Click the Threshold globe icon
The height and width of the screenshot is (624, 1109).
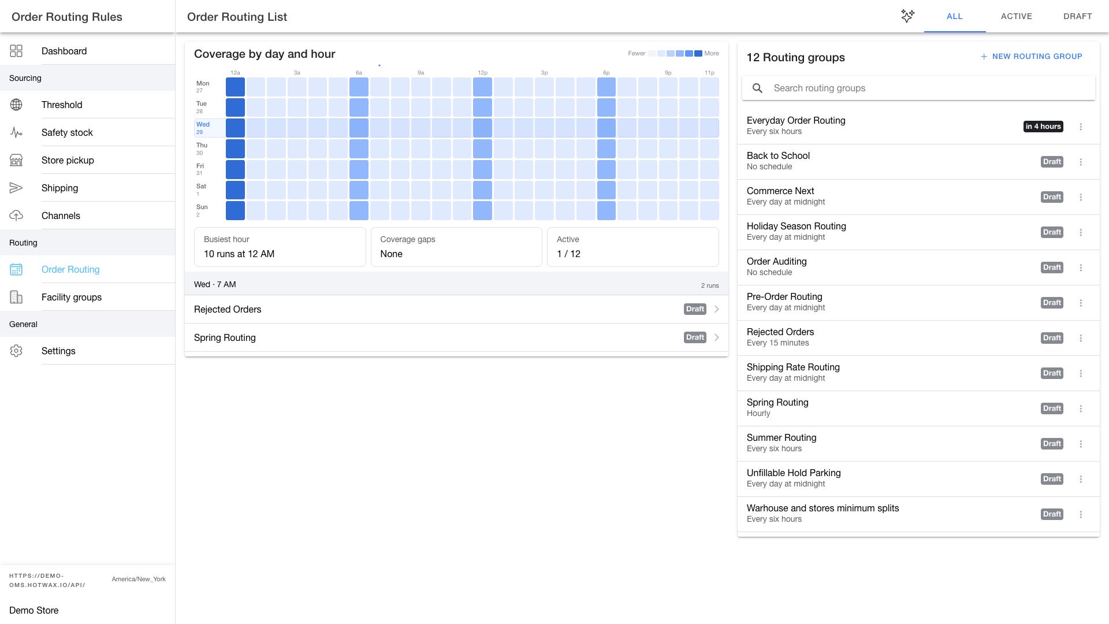[x=16, y=105]
